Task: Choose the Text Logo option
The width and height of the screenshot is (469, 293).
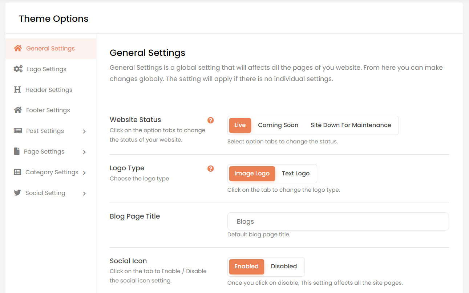Action: coord(295,174)
